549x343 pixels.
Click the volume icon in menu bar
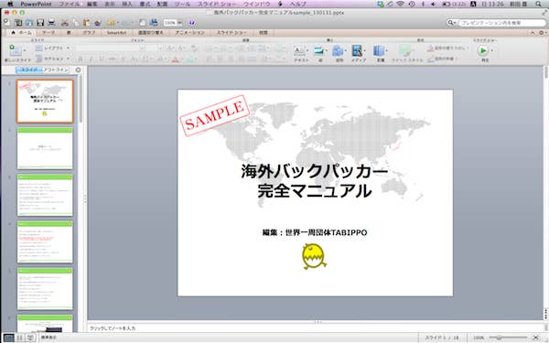[434, 5]
